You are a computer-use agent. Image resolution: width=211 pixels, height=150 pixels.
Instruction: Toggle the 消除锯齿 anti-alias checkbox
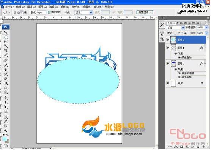point(49,12)
